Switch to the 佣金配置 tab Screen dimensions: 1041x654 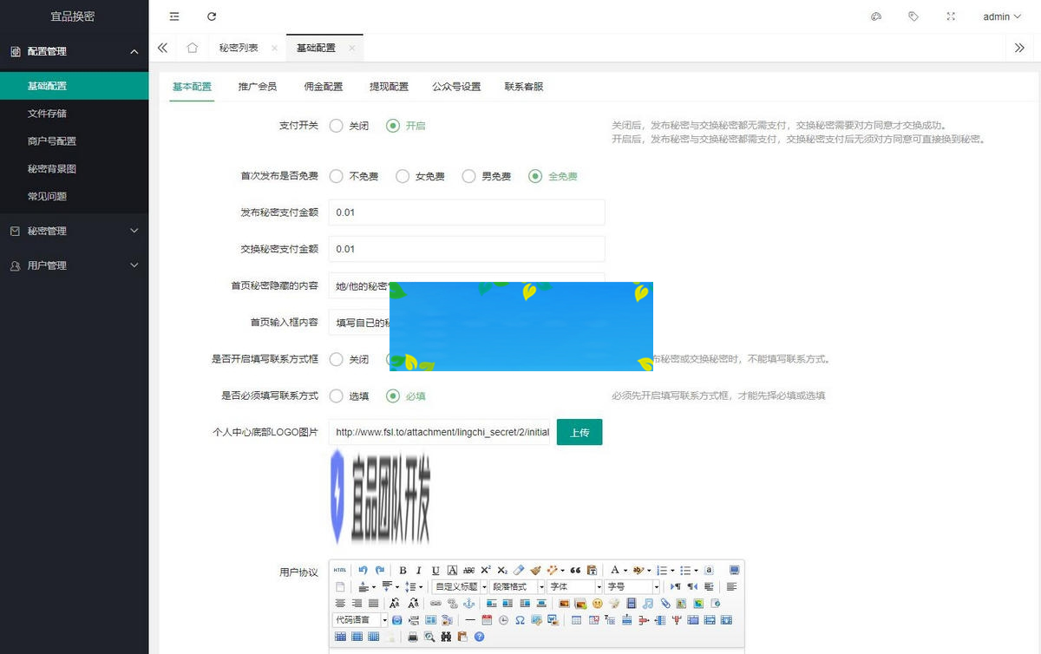click(x=323, y=86)
